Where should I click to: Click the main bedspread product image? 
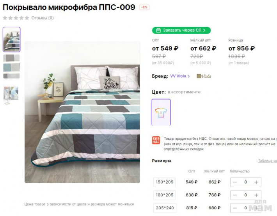coord(82,112)
